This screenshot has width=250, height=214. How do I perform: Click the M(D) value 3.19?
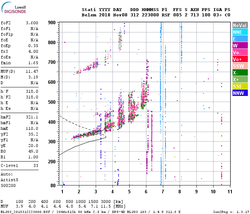[33, 77]
